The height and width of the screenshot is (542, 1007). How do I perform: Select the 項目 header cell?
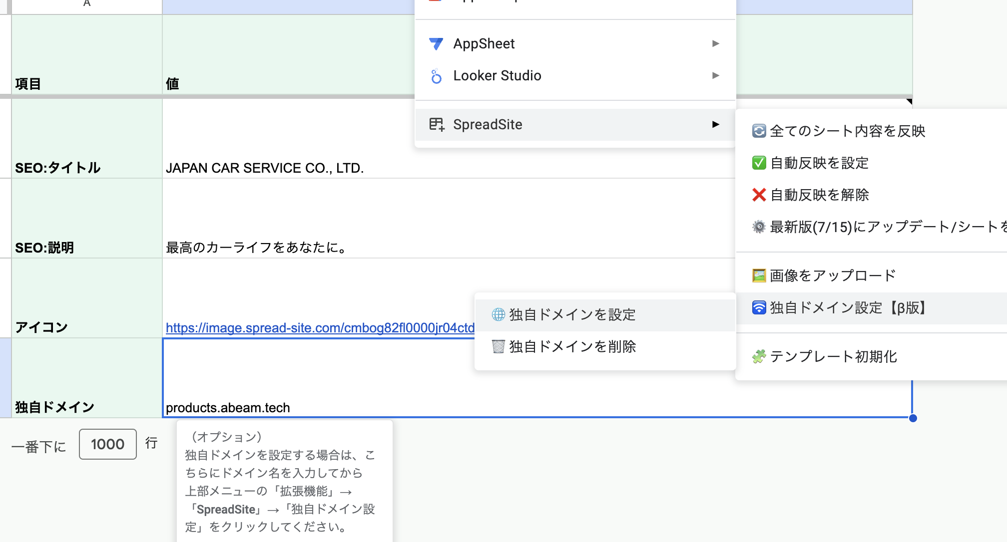pyautogui.click(x=87, y=55)
